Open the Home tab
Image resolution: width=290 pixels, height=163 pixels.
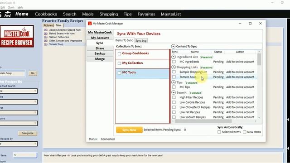(22, 14)
